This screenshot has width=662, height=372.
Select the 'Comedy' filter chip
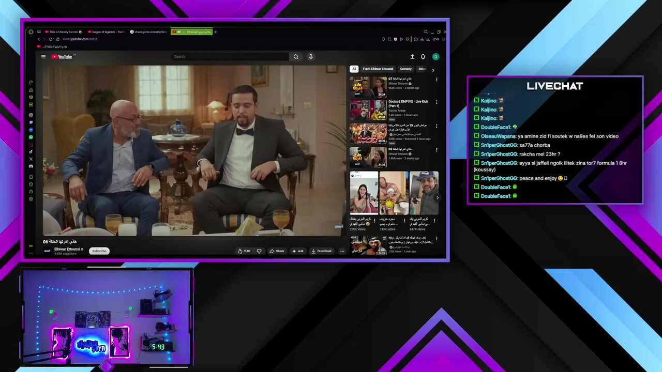[x=406, y=69]
